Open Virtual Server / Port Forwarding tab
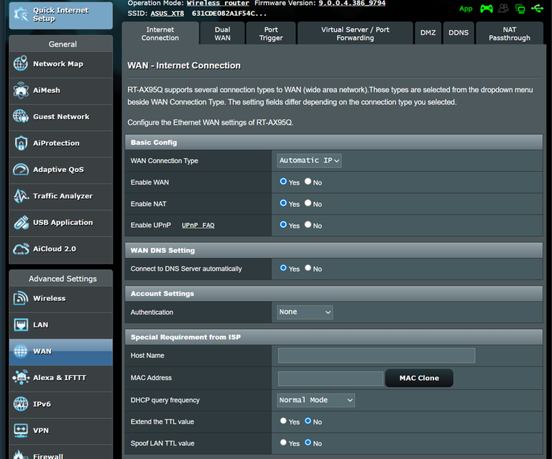The width and height of the screenshot is (552, 459). pos(355,34)
